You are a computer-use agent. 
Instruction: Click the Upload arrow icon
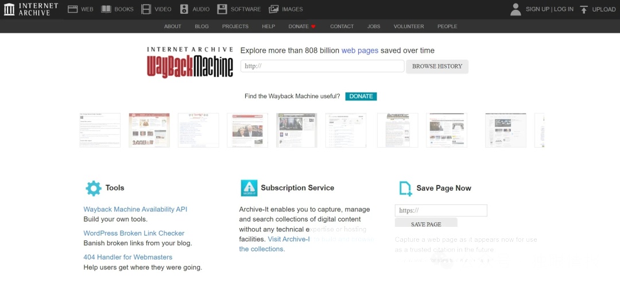coord(584,10)
